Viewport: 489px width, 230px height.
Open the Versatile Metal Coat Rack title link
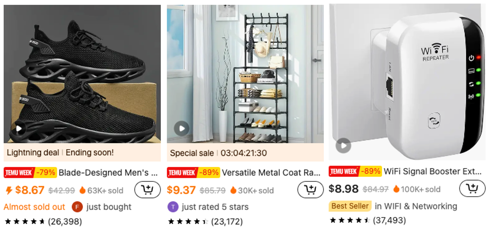click(271, 173)
